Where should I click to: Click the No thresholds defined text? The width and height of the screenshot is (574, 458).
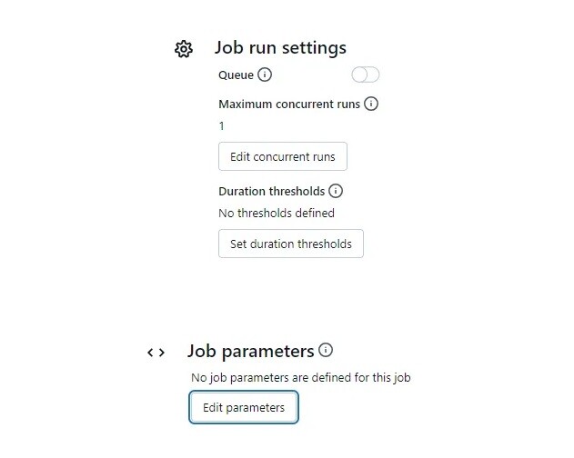click(x=277, y=213)
